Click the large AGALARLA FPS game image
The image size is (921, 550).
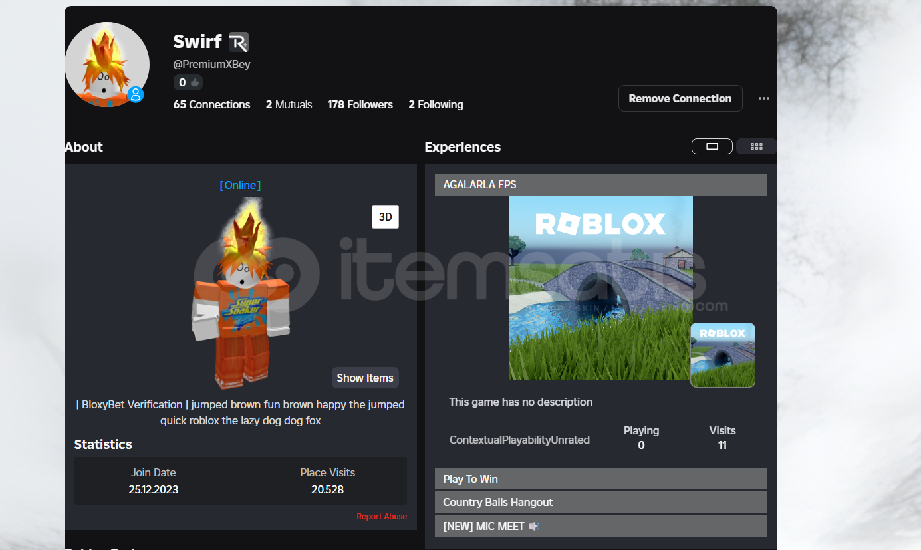[600, 287]
